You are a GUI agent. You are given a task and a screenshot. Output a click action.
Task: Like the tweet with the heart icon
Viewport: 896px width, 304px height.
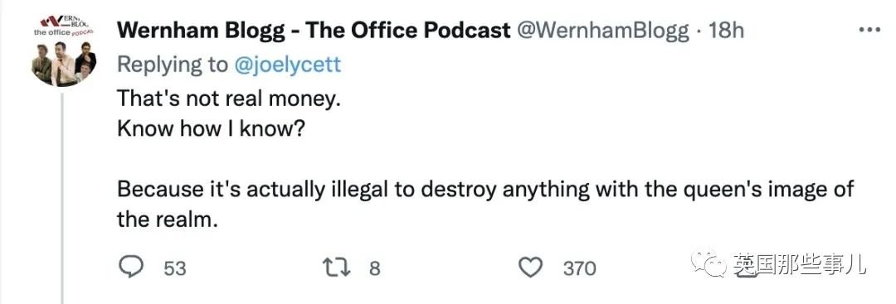pos(532,267)
